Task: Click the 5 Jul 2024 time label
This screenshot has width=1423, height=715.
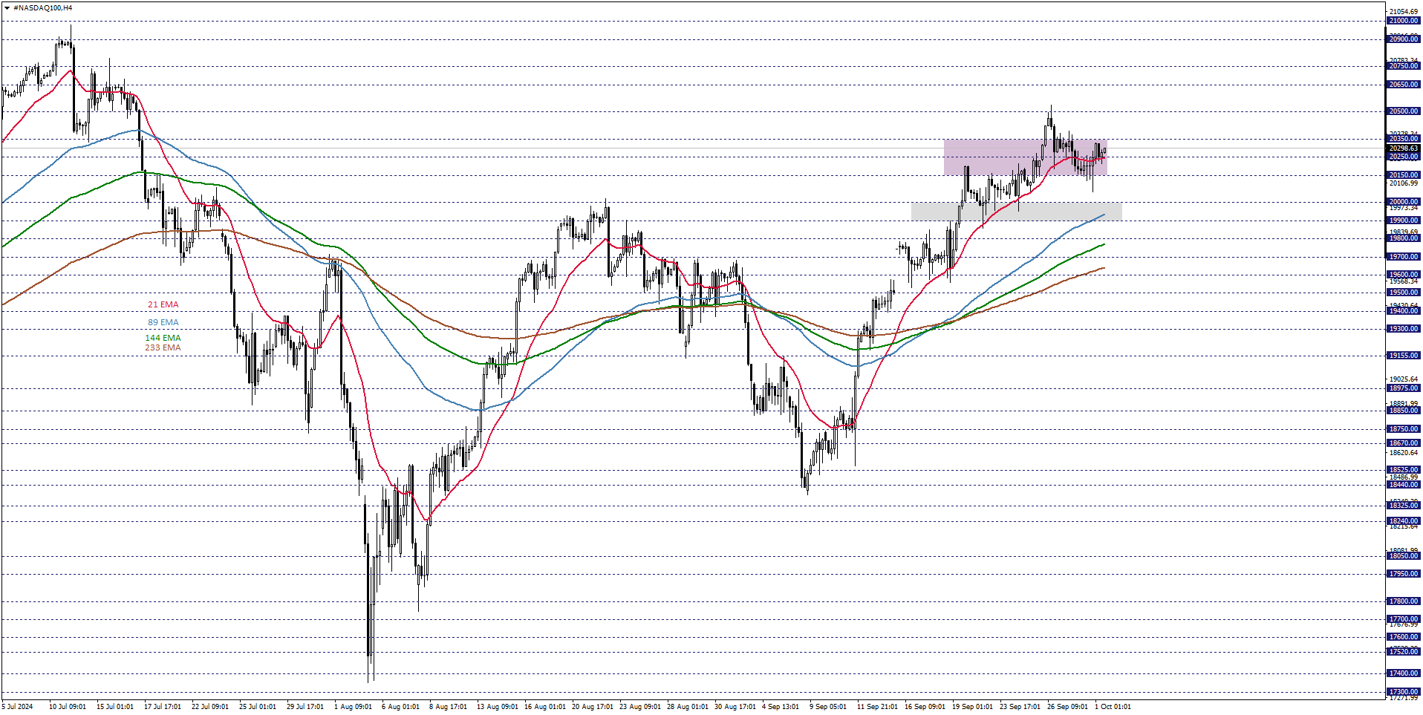Action: (x=18, y=707)
